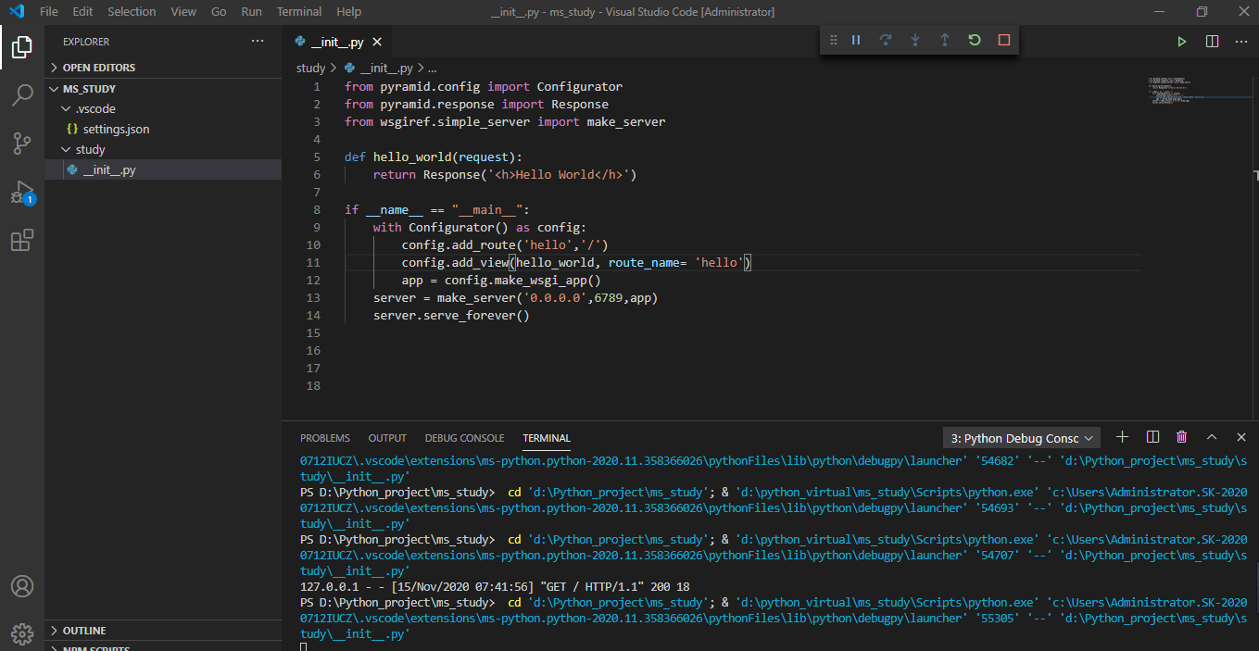Click the VS Code logo icon
1259x651 pixels.
(16, 12)
